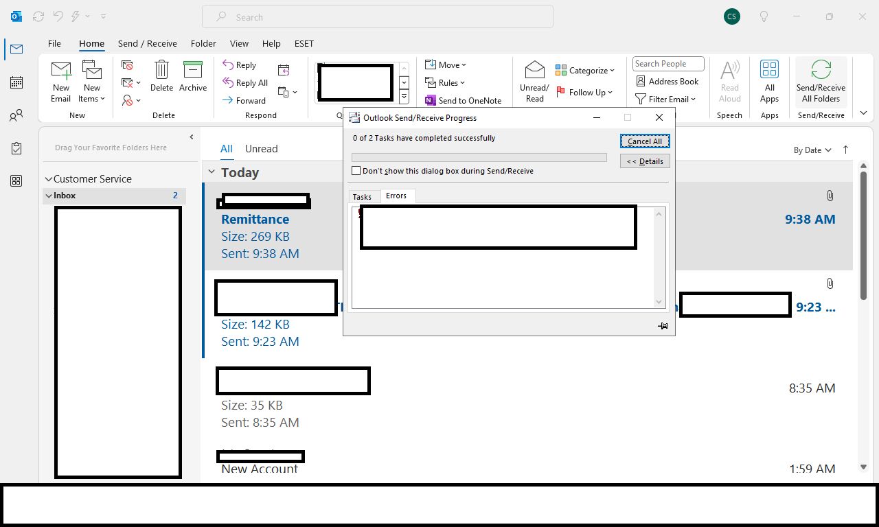Image resolution: width=879 pixels, height=527 pixels.
Task: Open the Remittance email
Action: pyautogui.click(x=529, y=226)
